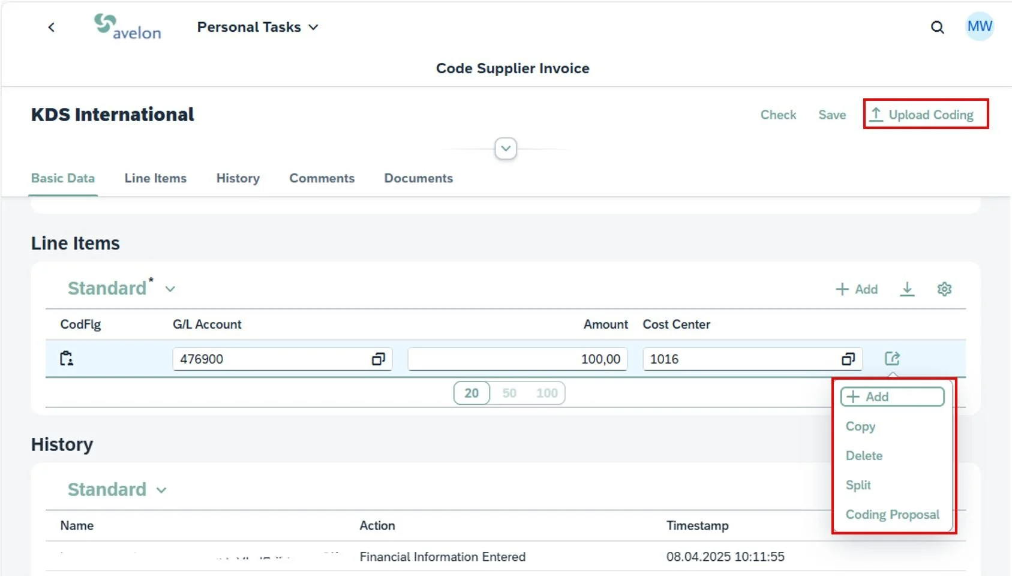Screen dimensions: 1012x577
Task: Open G/L Account value help icon
Action: [x=378, y=359]
